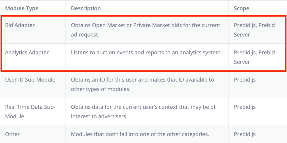Viewport: 287px width, 143px height.
Task: Click the Bid Adapter description text
Action: pyautogui.click(x=145, y=30)
